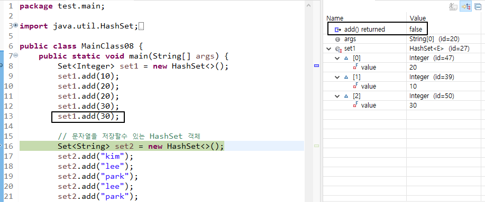Click the Korean comment on line 15
This screenshot has height=202, width=485.
[x=129, y=136]
